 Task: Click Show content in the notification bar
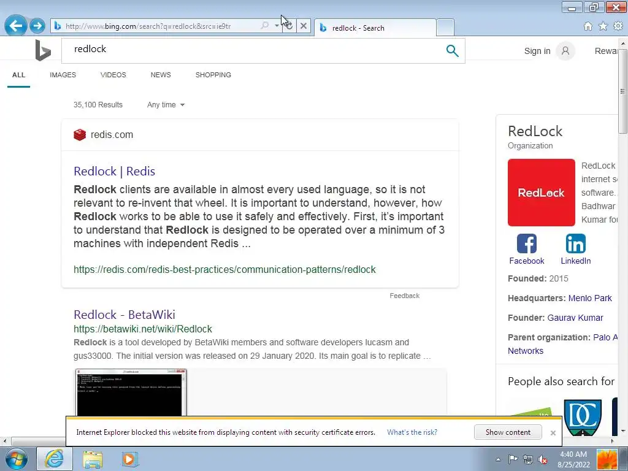[x=508, y=432]
